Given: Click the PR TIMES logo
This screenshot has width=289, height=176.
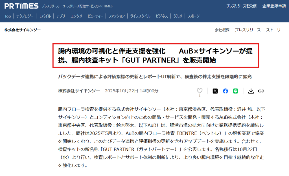Looking at the screenshot, I should coord(21,6).
